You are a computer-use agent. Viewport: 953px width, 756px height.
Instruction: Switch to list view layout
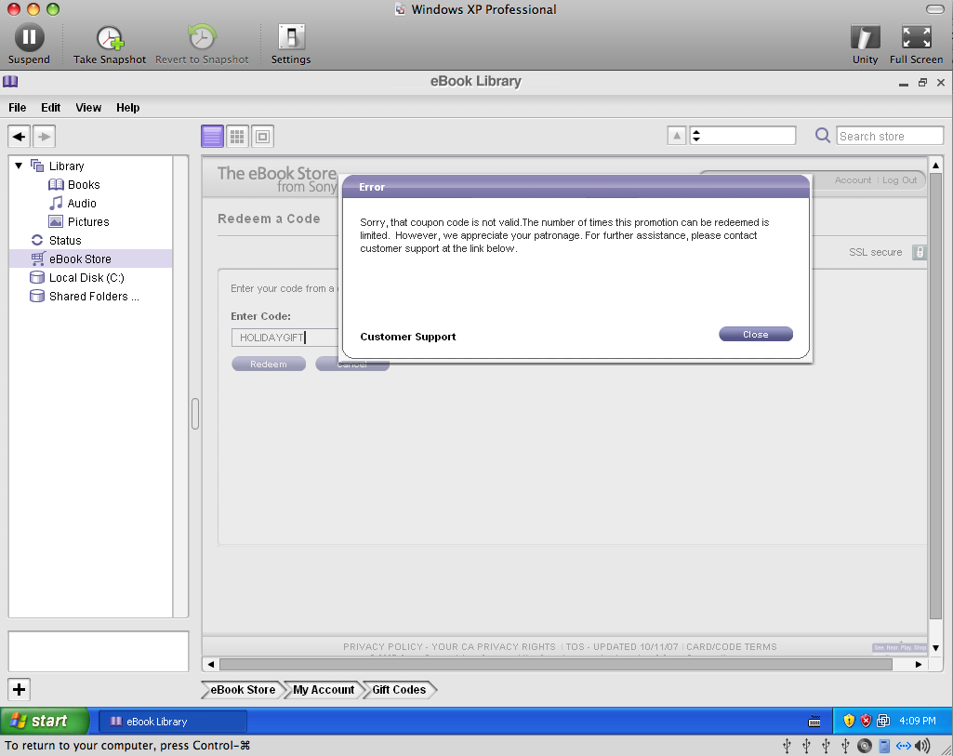212,136
